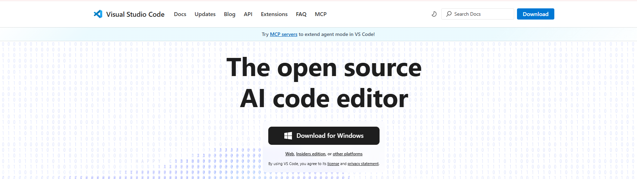The image size is (637, 179).
Task: Open the Docs menu item
Action: pos(180,14)
